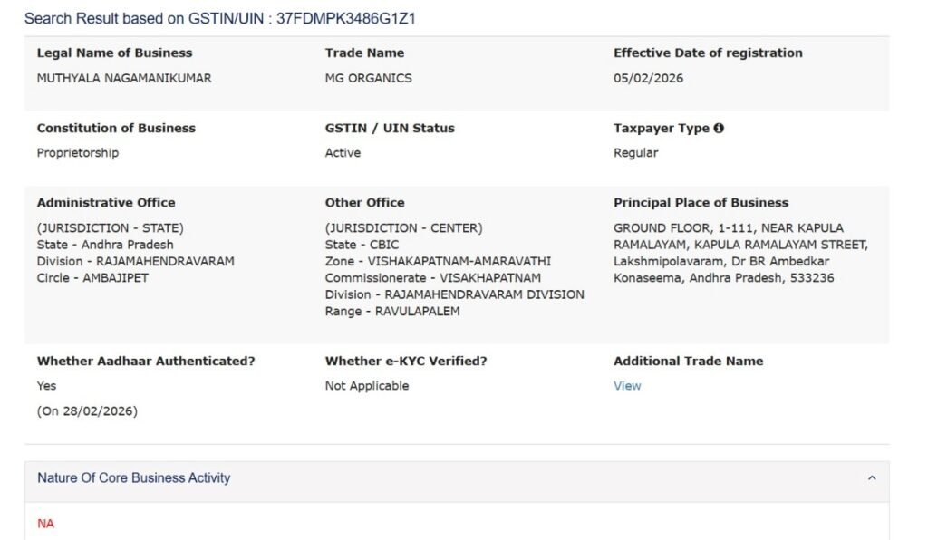
Task: Click the Principal Place of Business heading
Action: point(701,203)
